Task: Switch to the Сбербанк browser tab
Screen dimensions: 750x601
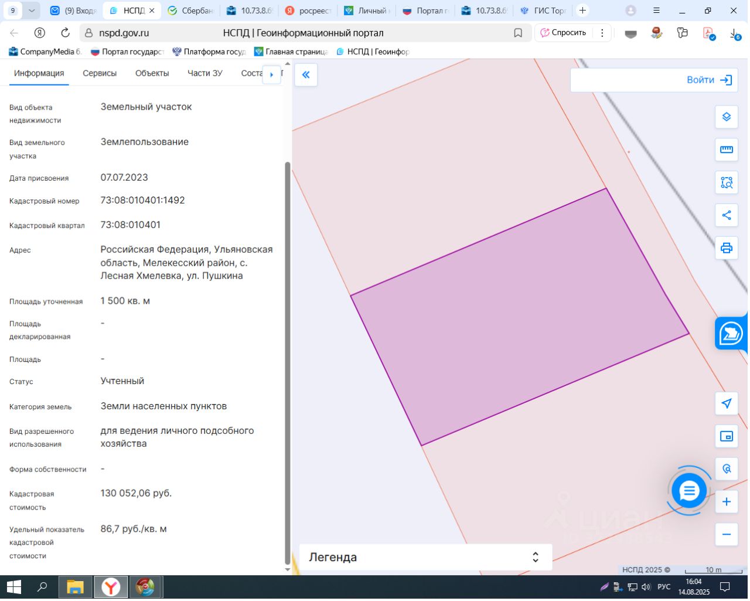Action: point(190,11)
